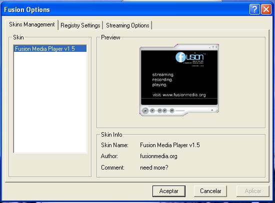This screenshot has width=275, height=203.
Task: Click the Skin Name value Fusion Media Player v1.5
Action: (170, 145)
